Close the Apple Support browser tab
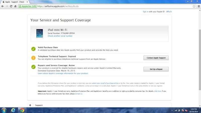201x113 pixels. [27, 2]
